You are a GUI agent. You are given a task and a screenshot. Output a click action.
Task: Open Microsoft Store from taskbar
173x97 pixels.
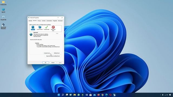click(x=91, y=95)
